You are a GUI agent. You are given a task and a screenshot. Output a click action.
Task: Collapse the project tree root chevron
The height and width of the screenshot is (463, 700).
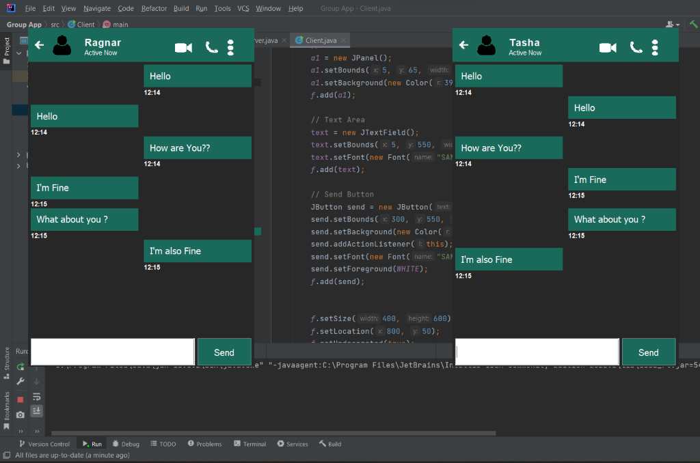point(18,53)
